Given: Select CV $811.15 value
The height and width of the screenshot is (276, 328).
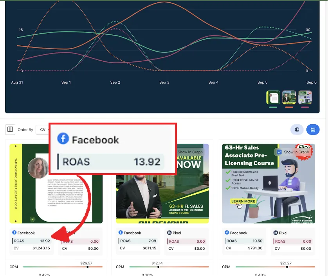Looking at the screenshot, I should click(x=150, y=248).
